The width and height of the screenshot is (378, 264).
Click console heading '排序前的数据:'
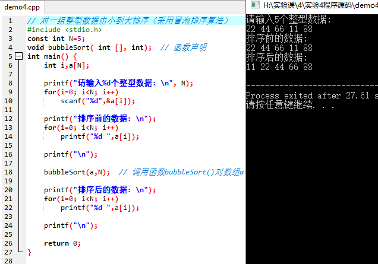click(x=277, y=38)
